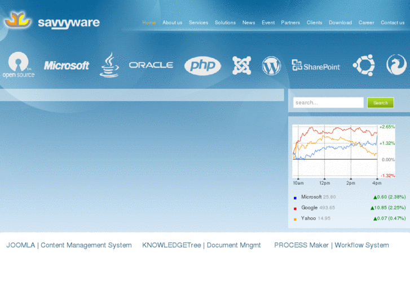Click the SharePoint logo
The width and height of the screenshot is (410, 307).
316,65
